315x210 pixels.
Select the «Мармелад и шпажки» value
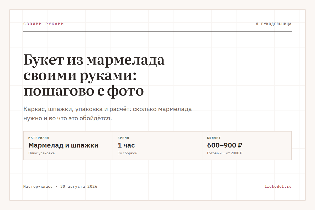63,145
